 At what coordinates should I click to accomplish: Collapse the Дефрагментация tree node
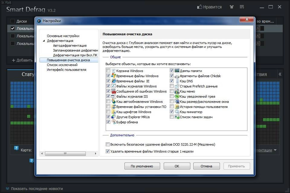[x=44, y=41]
